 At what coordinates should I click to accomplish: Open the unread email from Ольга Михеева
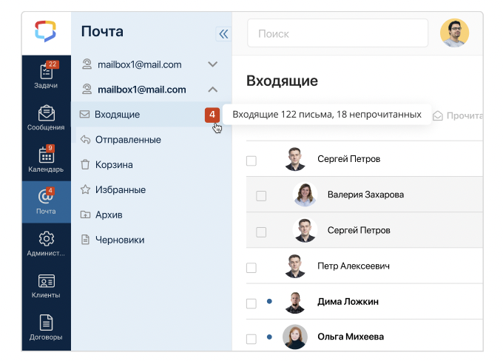[x=365, y=336]
